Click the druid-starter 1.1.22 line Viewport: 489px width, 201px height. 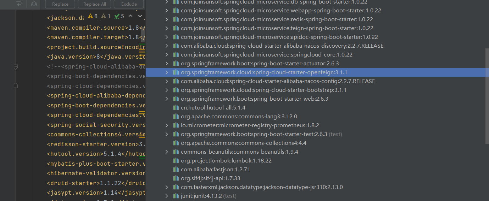coord(96,183)
